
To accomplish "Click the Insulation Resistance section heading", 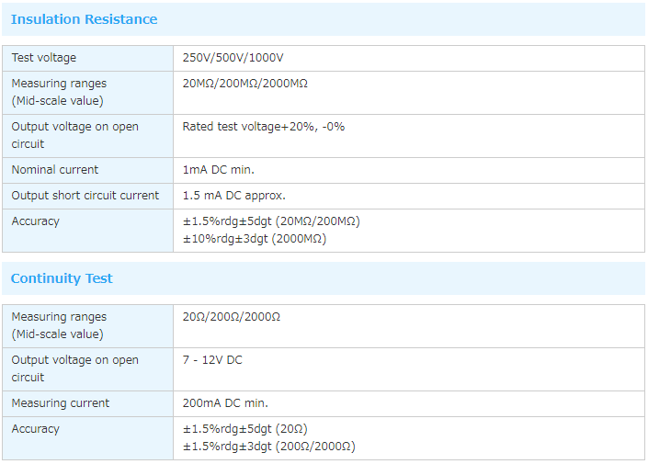I will [x=84, y=19].
